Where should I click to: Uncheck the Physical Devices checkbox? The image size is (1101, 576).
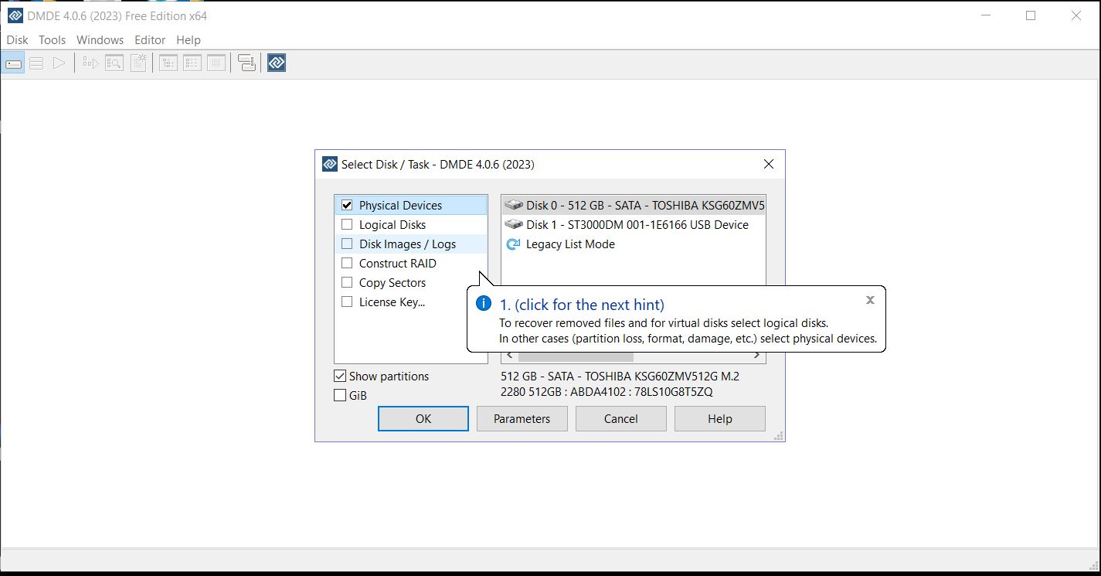347,206
